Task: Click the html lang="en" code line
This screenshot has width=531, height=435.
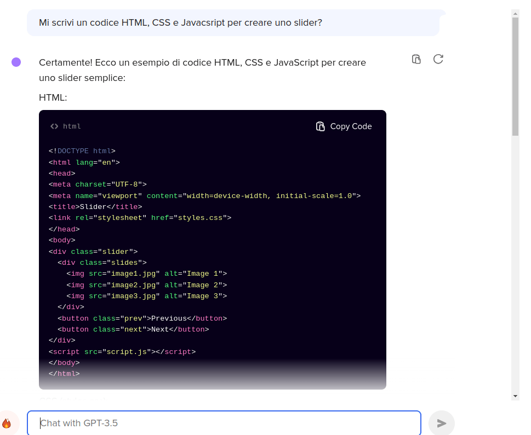Action: click(84, 163)
